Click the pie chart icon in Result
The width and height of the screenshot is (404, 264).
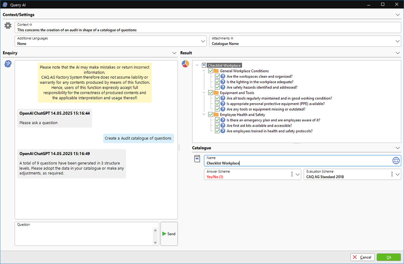click(185, 64)
